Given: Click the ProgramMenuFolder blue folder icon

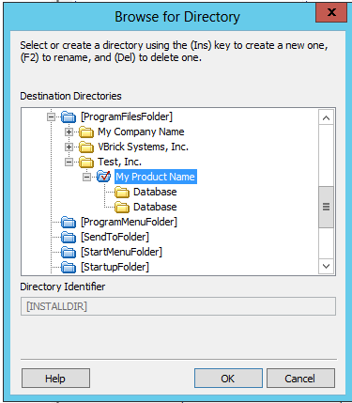Looking at the screenshot, I should click(x=69, y=223).
